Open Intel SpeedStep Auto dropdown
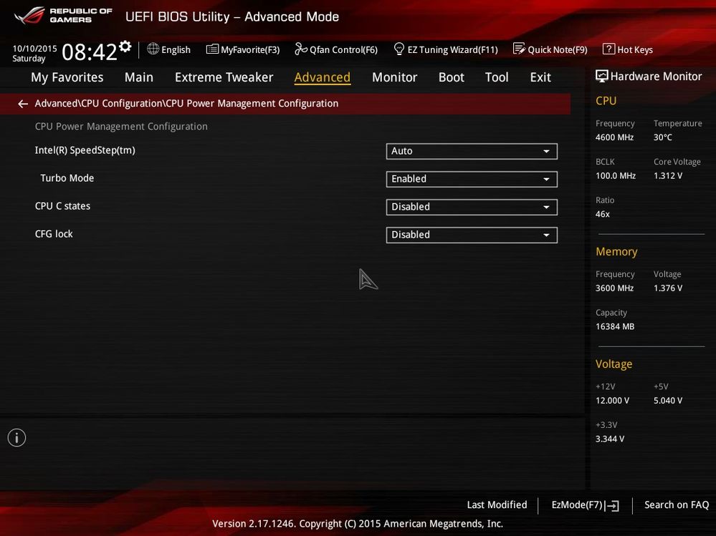Screen dimensions: 716x536 tap(472, 151)
